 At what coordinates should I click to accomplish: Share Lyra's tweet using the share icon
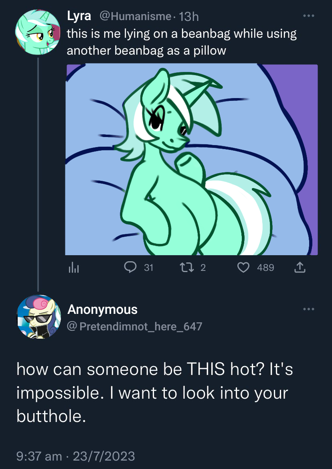click(300, 267)
